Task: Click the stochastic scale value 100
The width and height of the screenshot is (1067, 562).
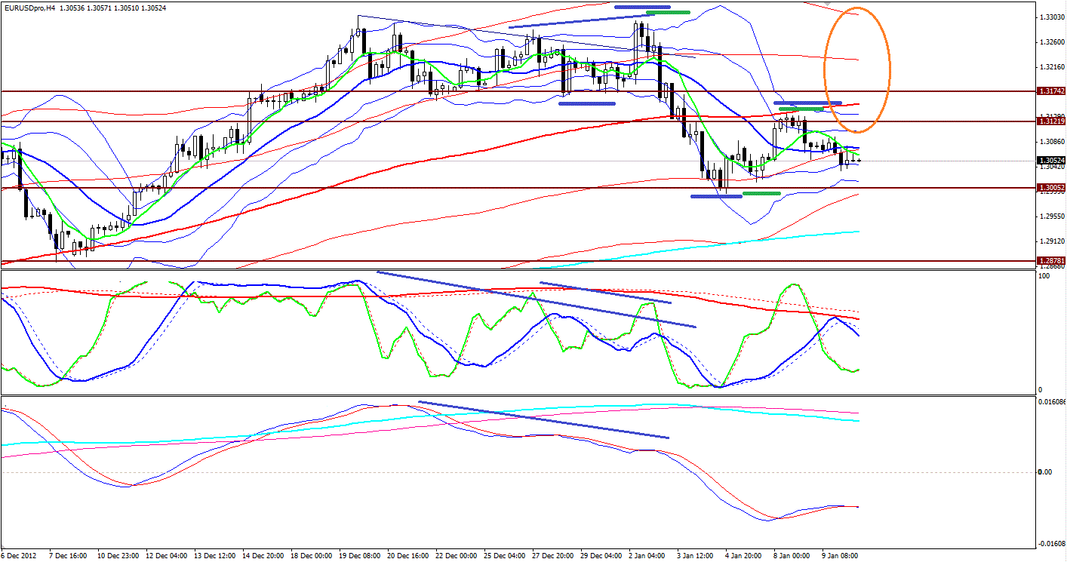Action: pyautogui.click(x=1045, y=277)
